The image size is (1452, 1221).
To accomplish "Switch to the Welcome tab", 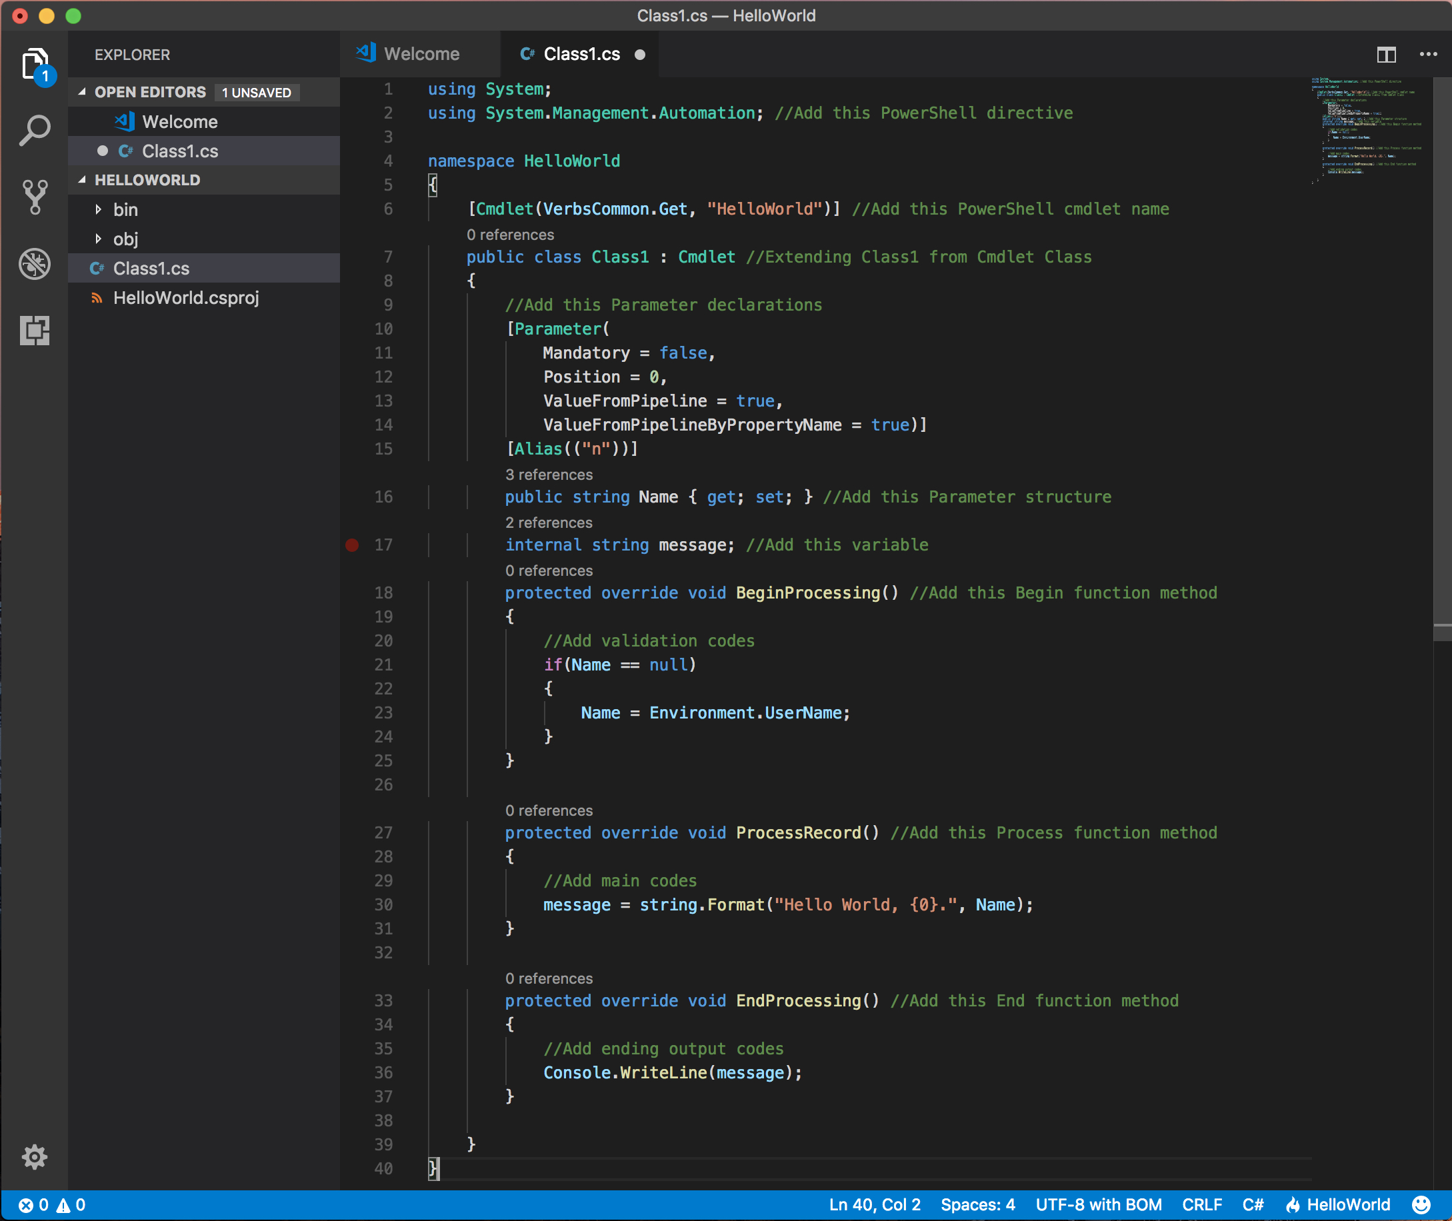I will [x=421, y=54].
